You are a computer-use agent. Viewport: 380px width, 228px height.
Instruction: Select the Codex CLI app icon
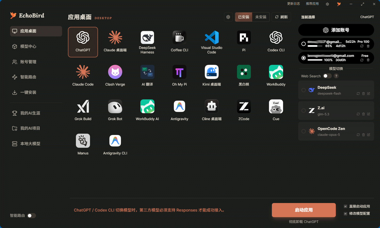point(276,37)
